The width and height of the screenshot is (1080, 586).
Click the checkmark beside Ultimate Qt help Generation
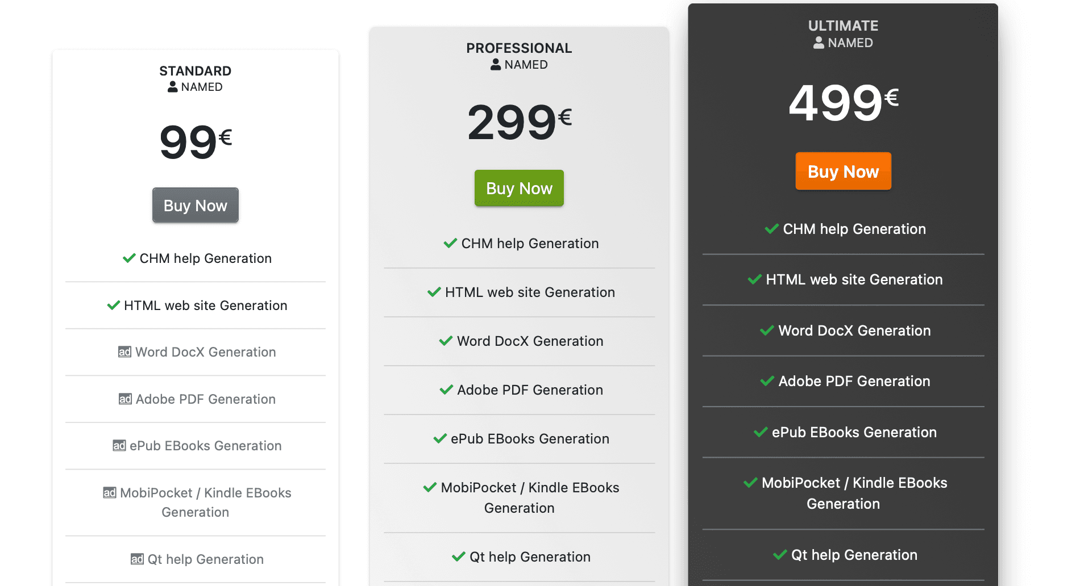780,555
